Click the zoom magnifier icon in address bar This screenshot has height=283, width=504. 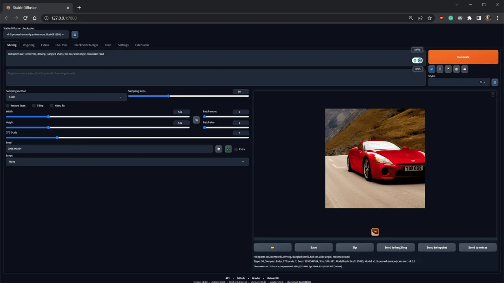pyautogui.click(x=411, y=18)
